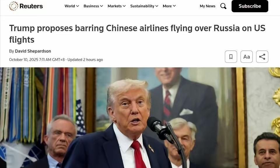Open author David Shepardson's profile link
The height and width of the screenshot is (168, 280).
point(33,51)
